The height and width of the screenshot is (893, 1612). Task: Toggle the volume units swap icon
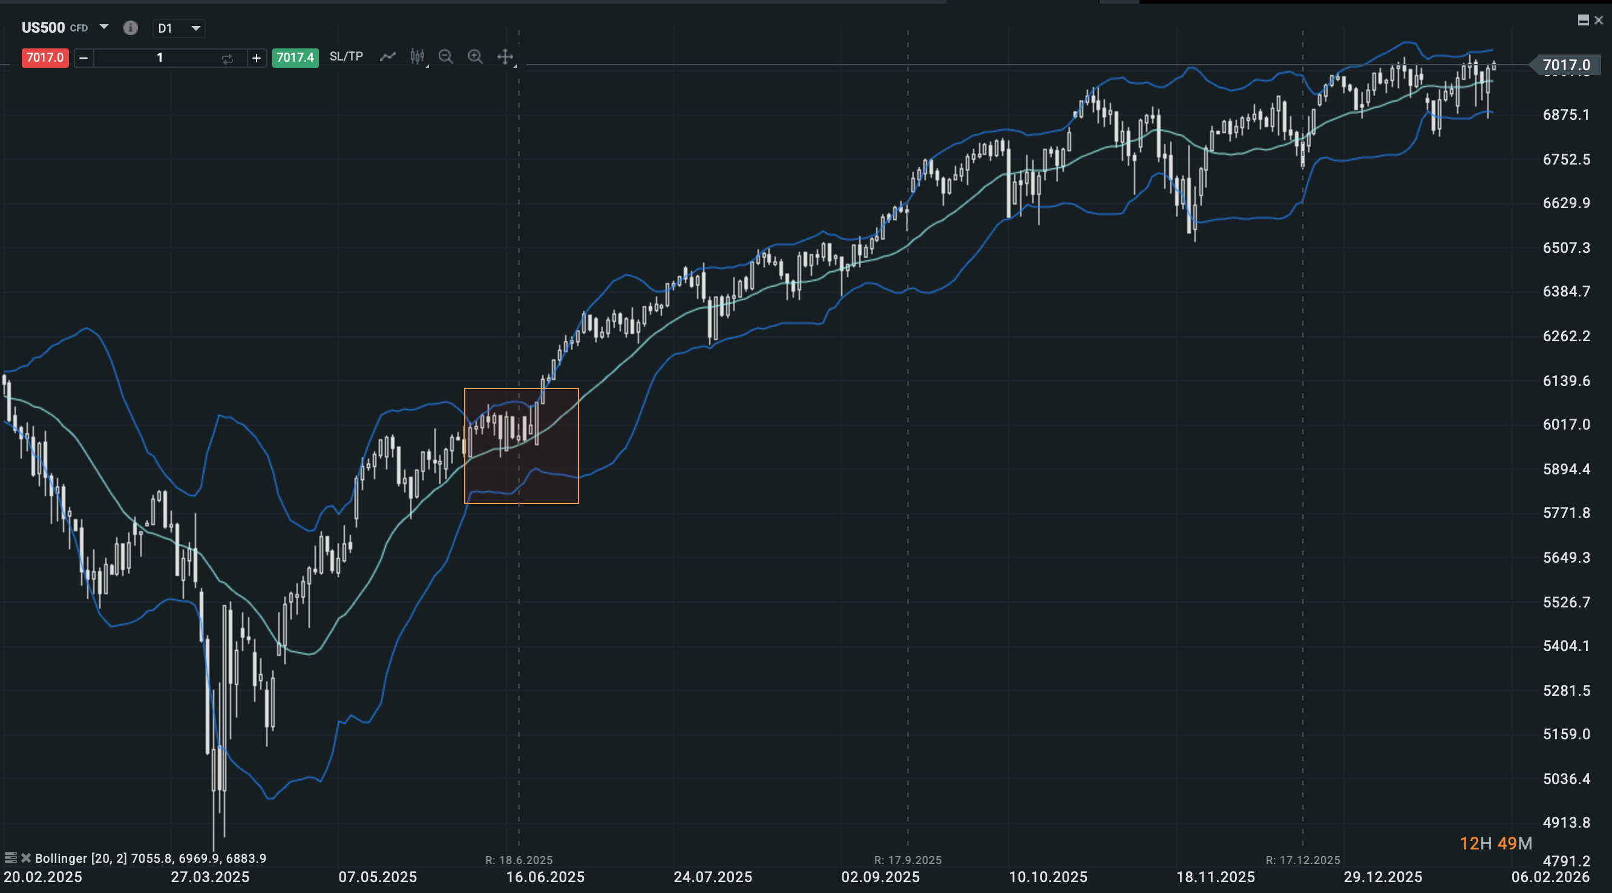pyautogui.click(x=227, y=58)
